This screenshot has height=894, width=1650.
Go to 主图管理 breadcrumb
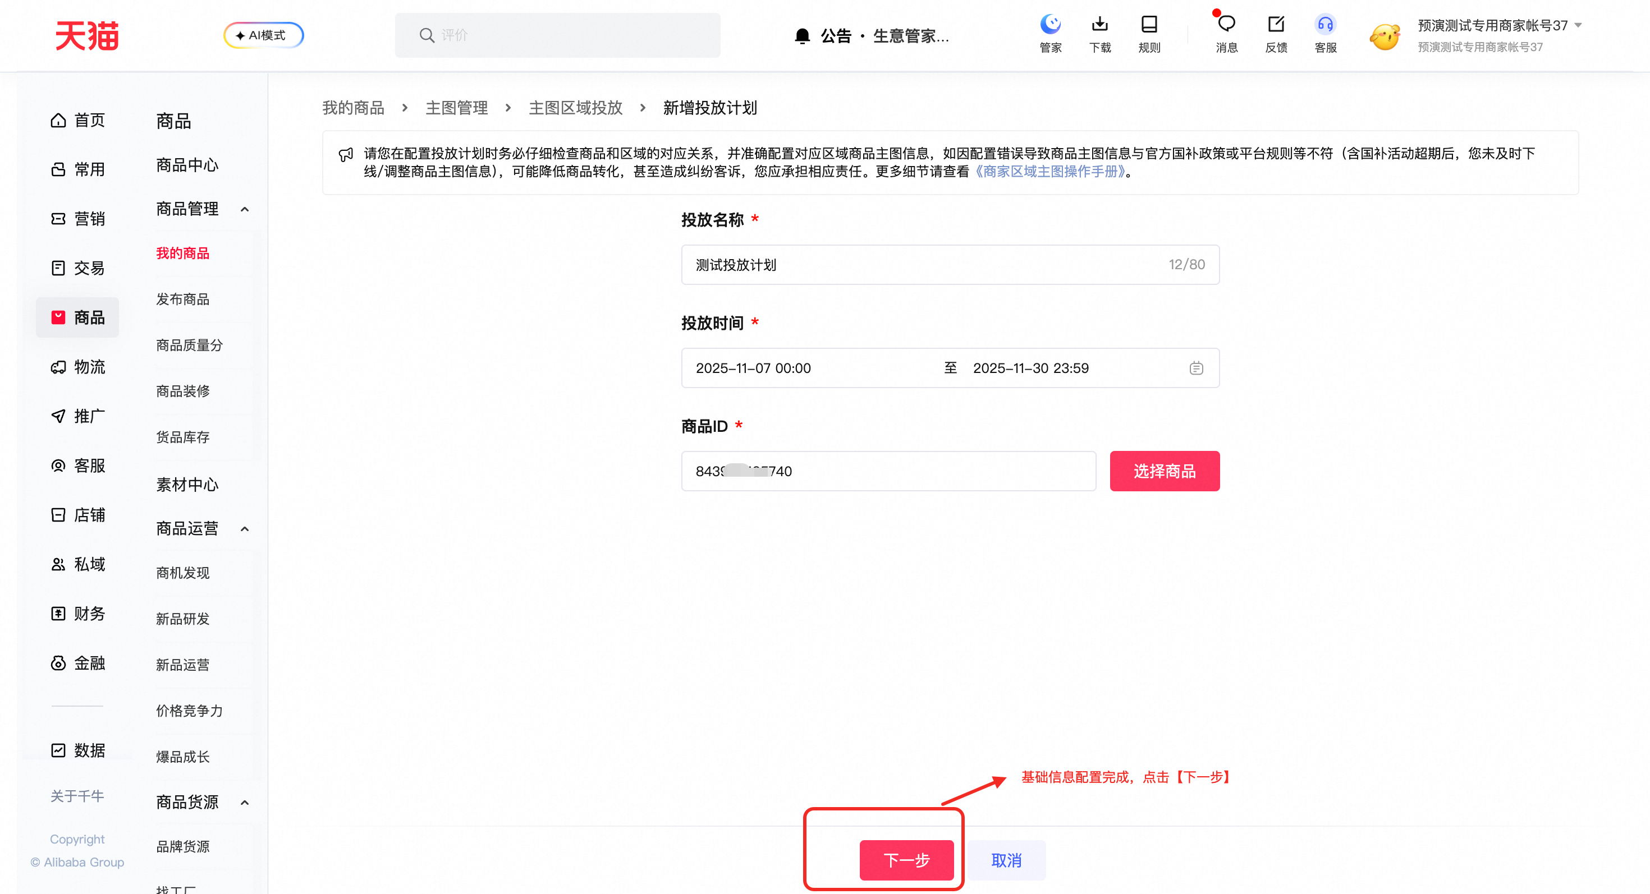457,108
